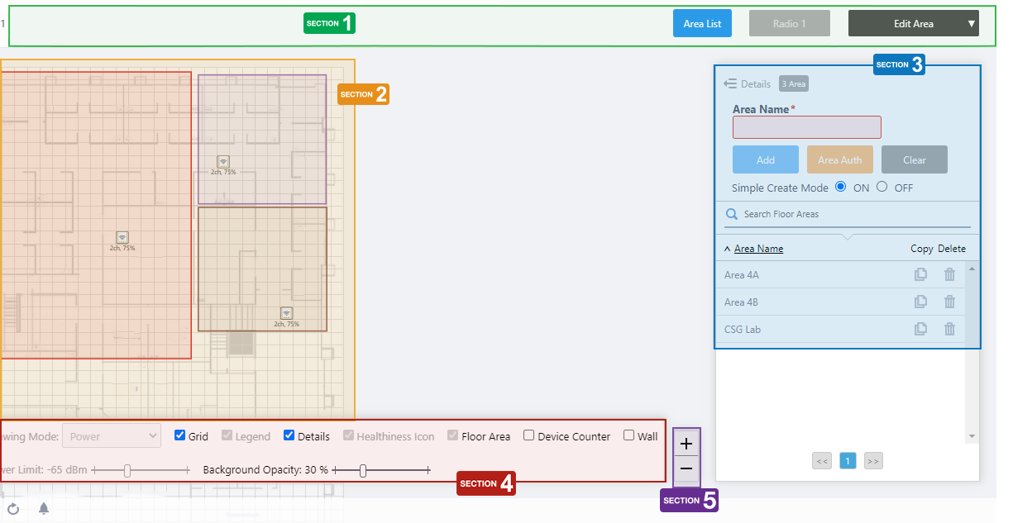Viewport: 1032px width, 523px height.
Task: Click the copy icon for Area 4A
Action: [920, 275]
